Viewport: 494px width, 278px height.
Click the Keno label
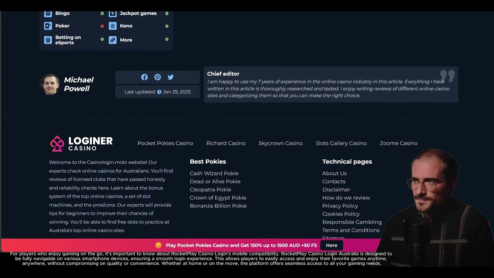pyautogui.click(x=126, y=26)
